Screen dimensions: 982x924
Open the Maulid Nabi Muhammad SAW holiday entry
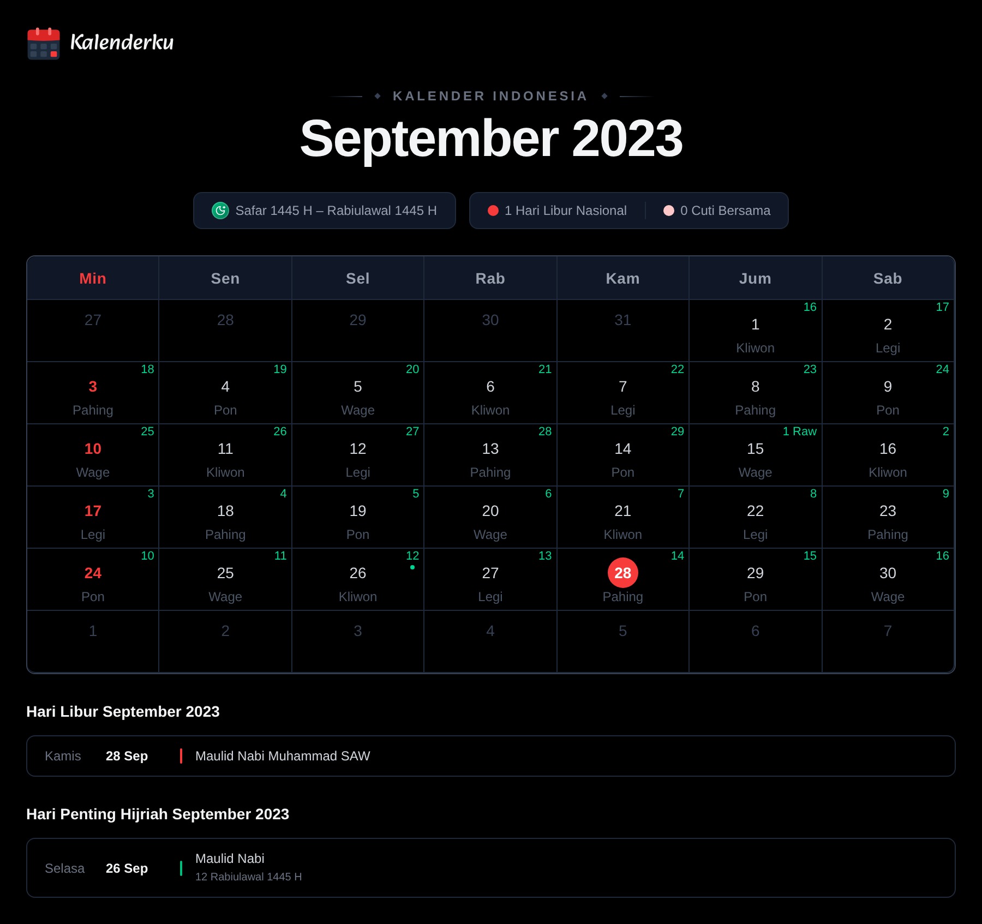tap(491, 756)
